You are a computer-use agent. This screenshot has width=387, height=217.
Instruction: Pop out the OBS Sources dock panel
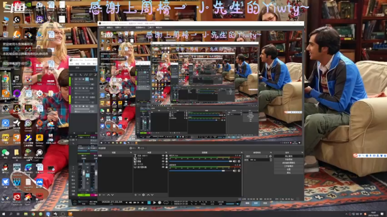(x=166, y=152)
